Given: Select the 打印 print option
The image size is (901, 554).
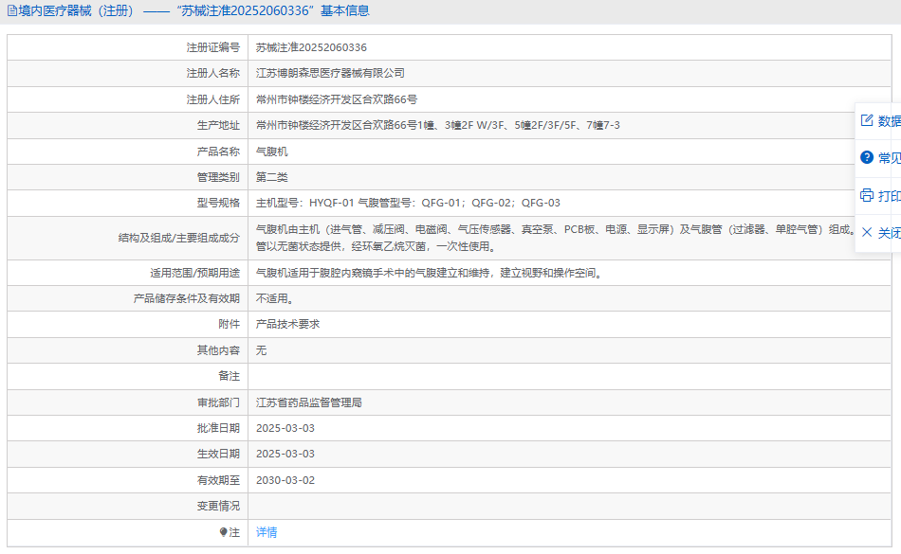Looking at the screenshot, I should (890, 196).
